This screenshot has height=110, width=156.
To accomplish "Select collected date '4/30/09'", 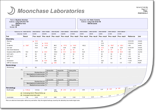I will click(x=44, y=34).
